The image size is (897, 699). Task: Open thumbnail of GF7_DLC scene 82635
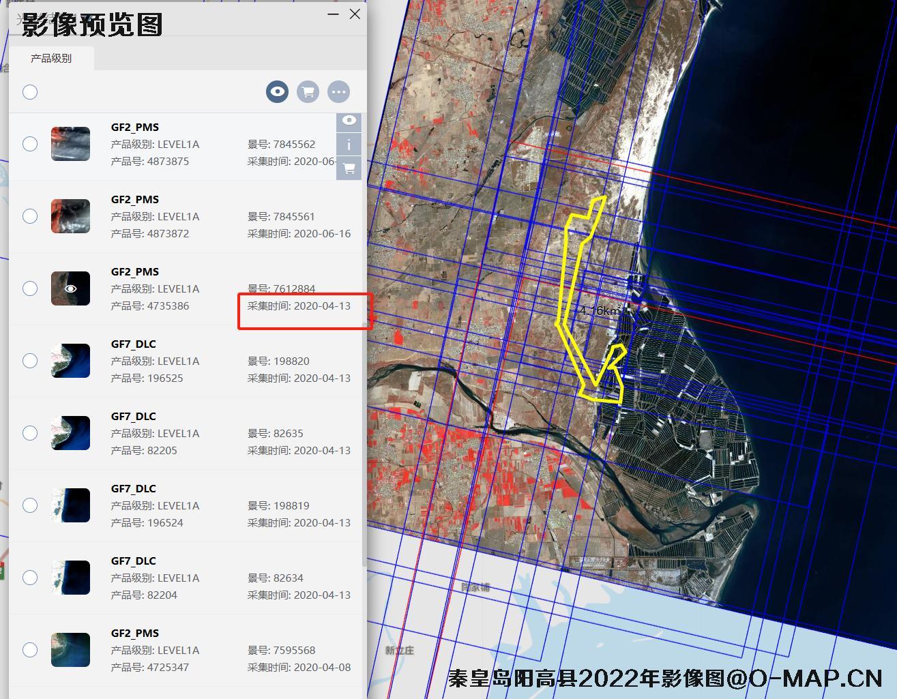tap(70, 433)
